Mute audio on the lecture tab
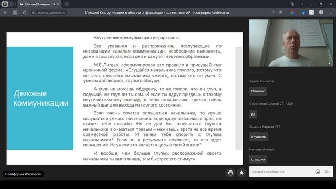336x189 pixels. coord(54,4)
